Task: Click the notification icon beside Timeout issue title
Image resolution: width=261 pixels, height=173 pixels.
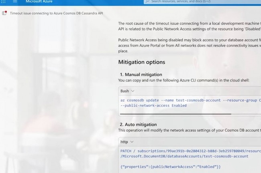Action: tap(4, 13)
